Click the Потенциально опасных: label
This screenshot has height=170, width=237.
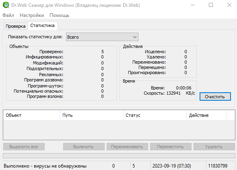pyautogui.click(x=38, y=91)
